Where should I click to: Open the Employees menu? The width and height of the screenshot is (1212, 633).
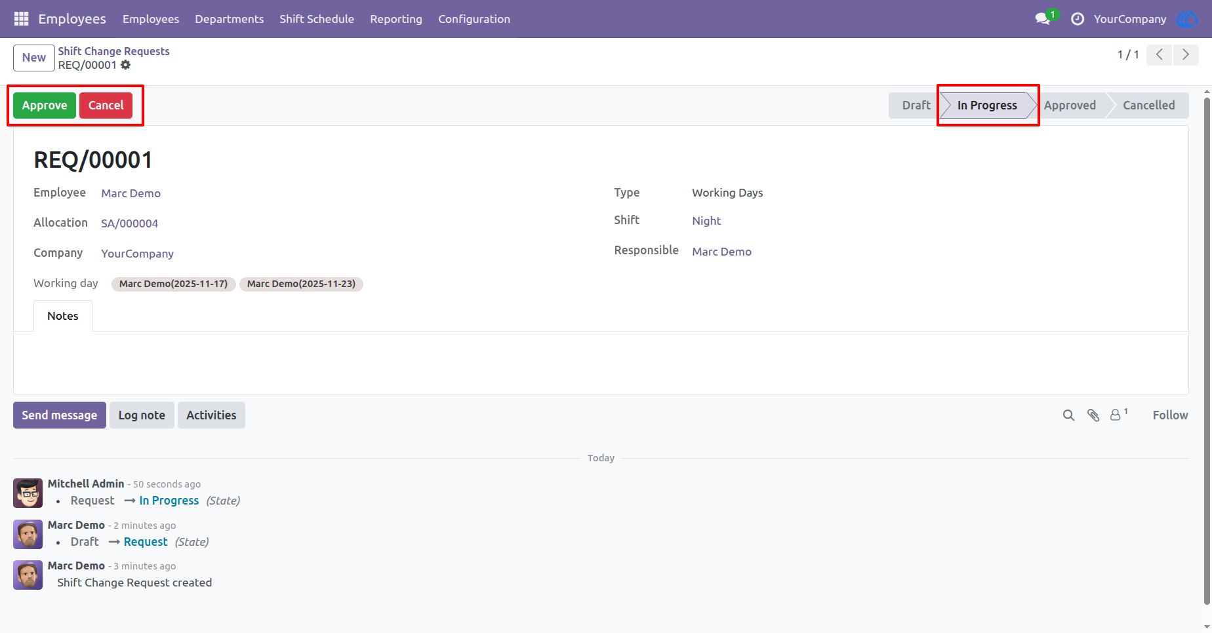click(151, 19)
